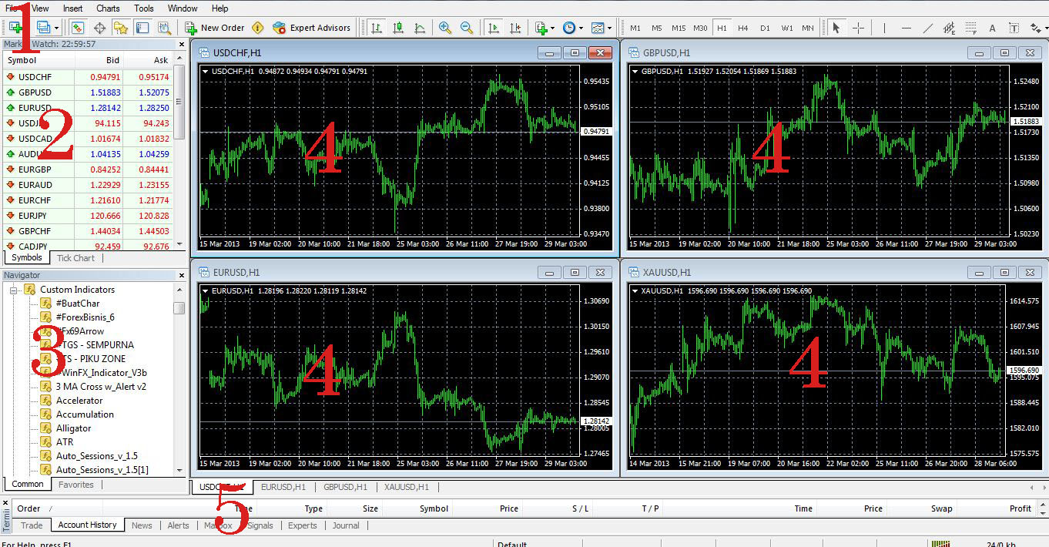Open the Tools menu
The image size is (1049, 547).
[144, 8]
